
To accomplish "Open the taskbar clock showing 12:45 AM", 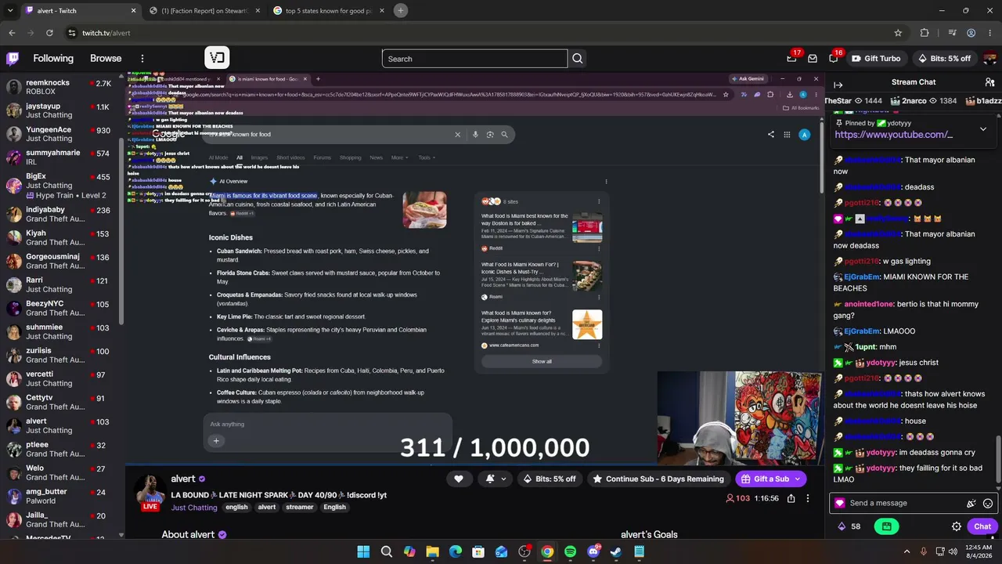I will click(x=979, y=551).
